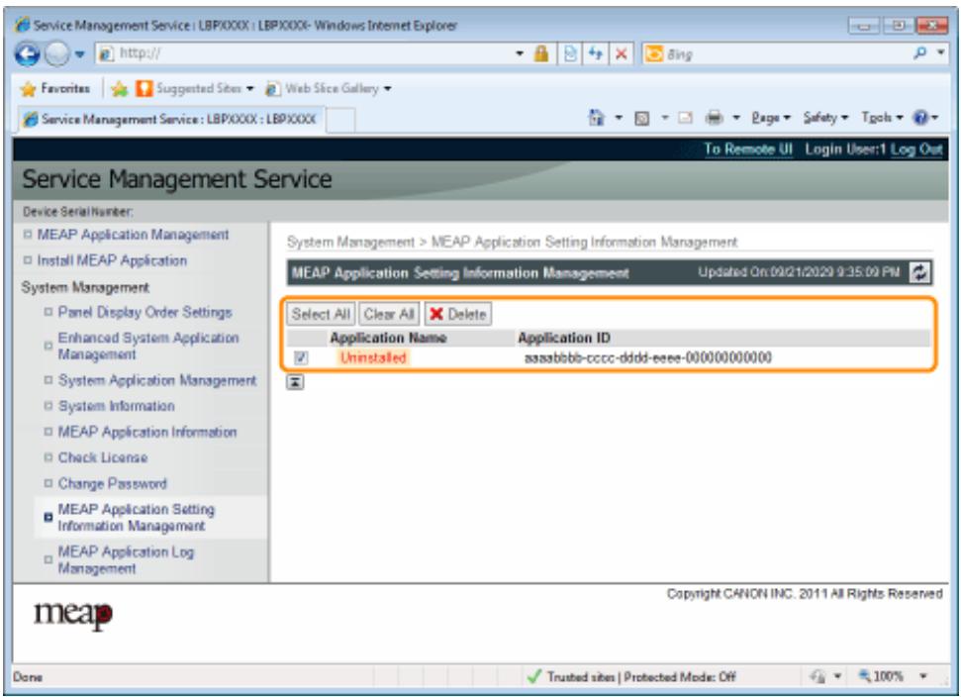Click the System Management breadcrumb text
This screenshot has height=697, width=961.
(x=350, y=243)
